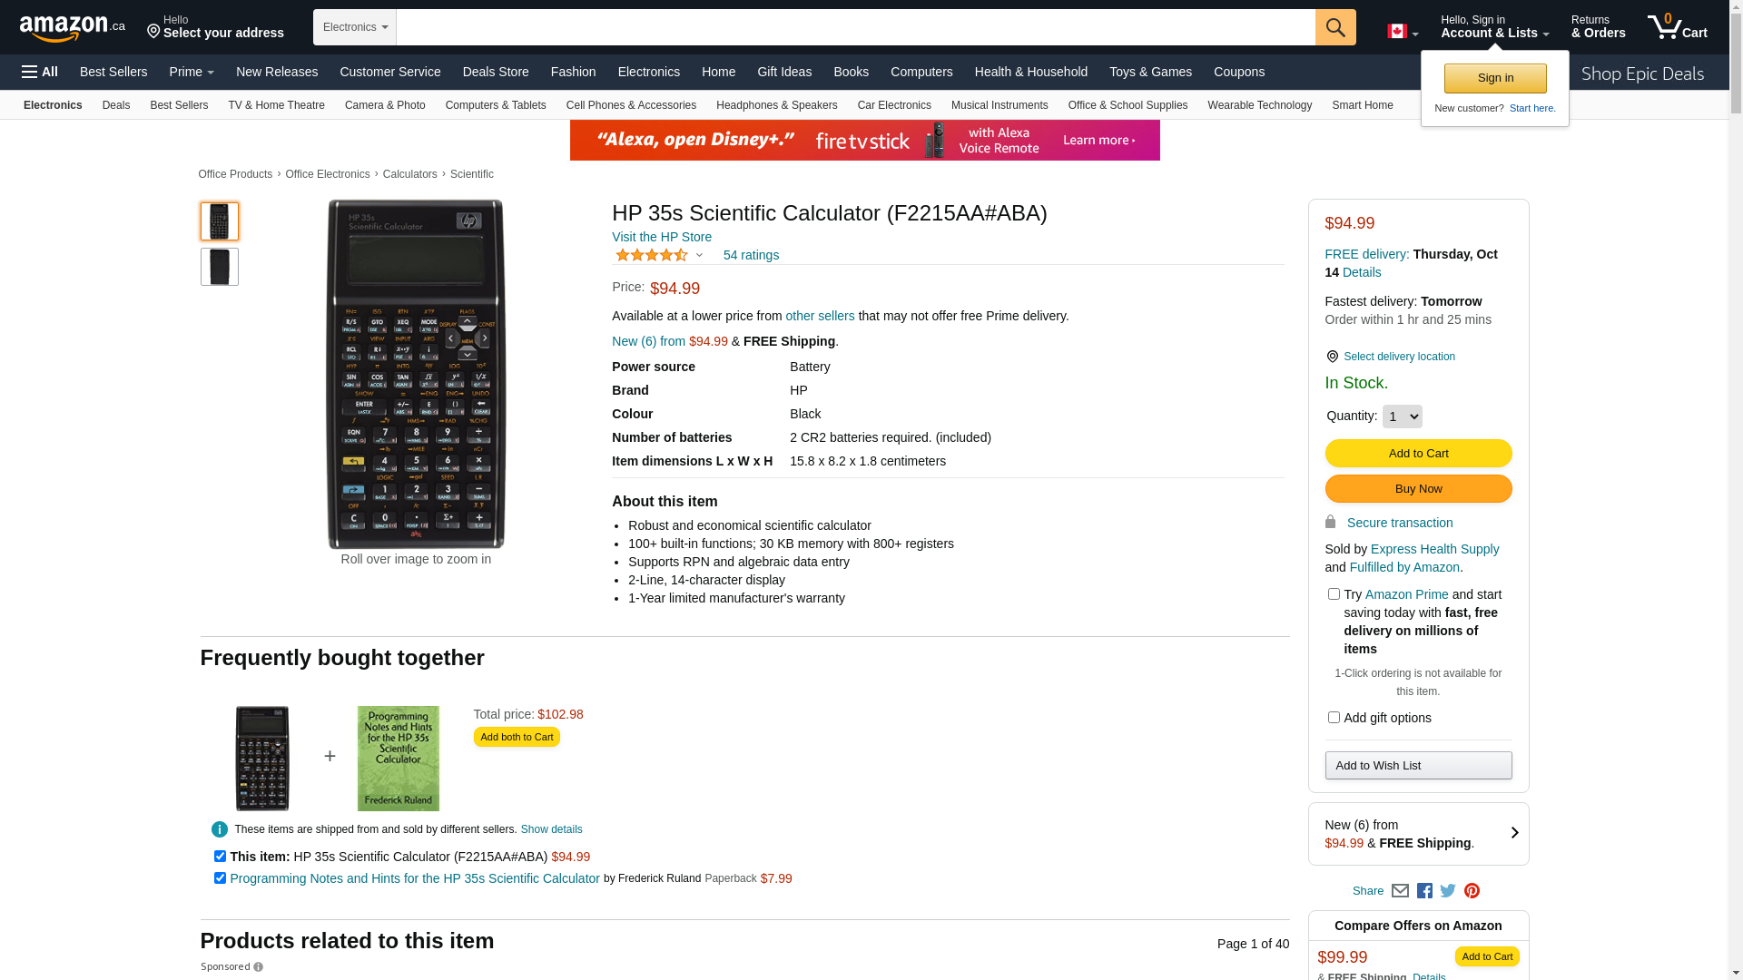Expand the Electronics search category dropdown

pyautogui.click(x=355, y=27)
